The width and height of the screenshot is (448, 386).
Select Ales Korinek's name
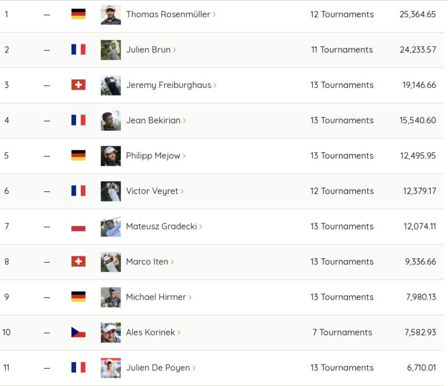(x=151, y=333)
